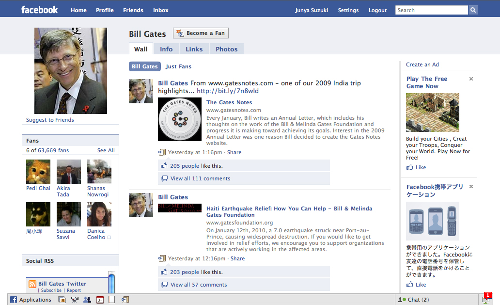Click the mobile phones ad image
This screenshot has width=500, height=305.
tap(432, 221)
